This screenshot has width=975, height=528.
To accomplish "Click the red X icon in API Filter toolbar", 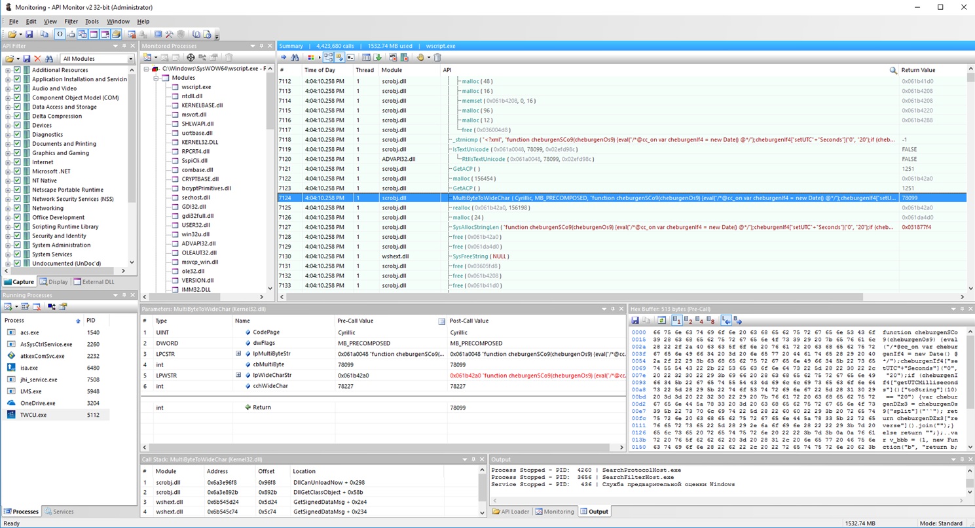I will [37, 59].
